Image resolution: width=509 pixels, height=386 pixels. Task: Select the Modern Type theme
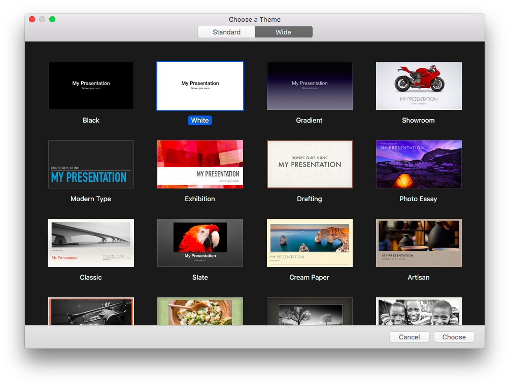(91, 164)
